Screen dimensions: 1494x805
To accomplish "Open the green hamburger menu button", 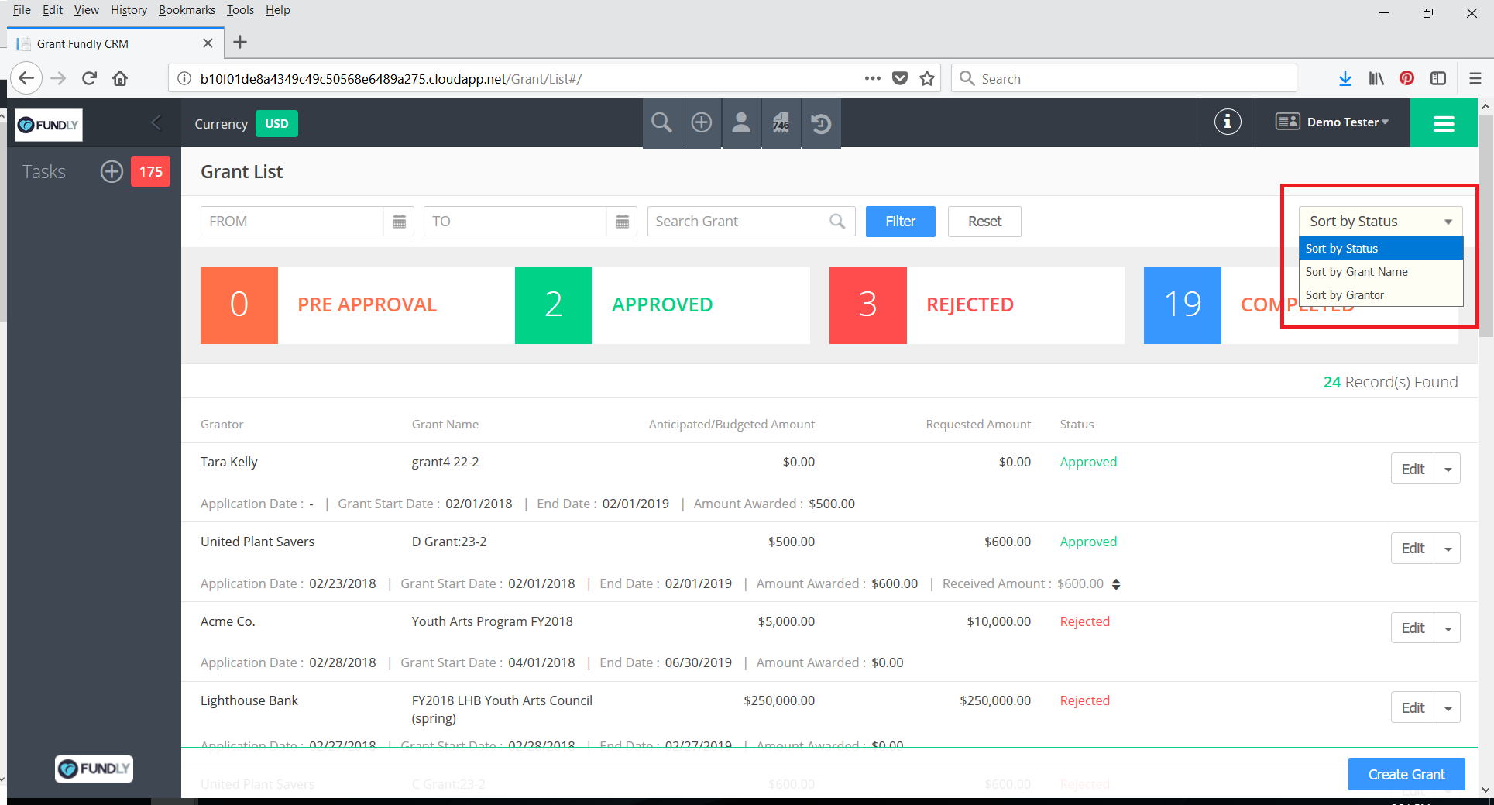I will point(1444,123).
